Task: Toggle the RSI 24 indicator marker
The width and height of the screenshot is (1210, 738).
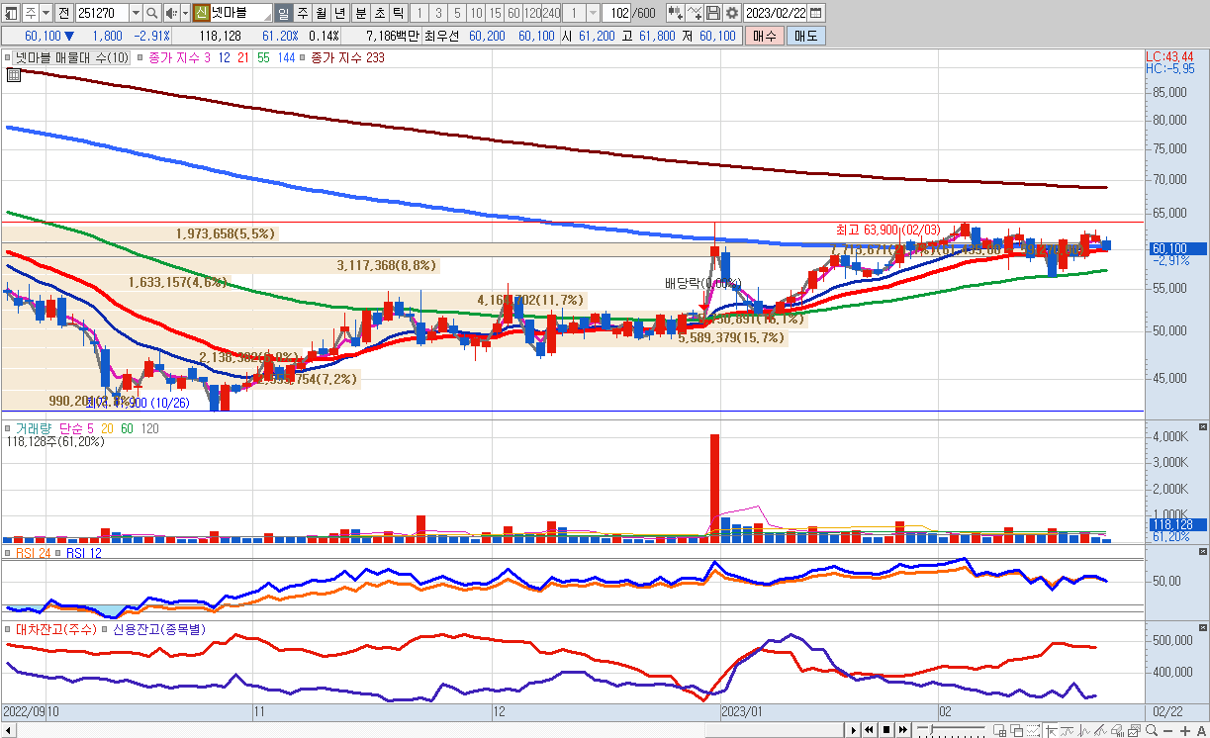Action: (x=8, y=553)
